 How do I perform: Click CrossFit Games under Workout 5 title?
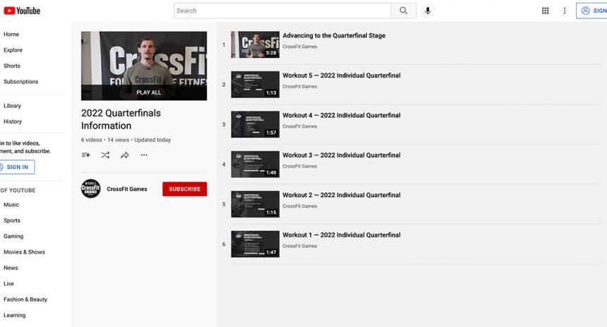click(300, 87)
